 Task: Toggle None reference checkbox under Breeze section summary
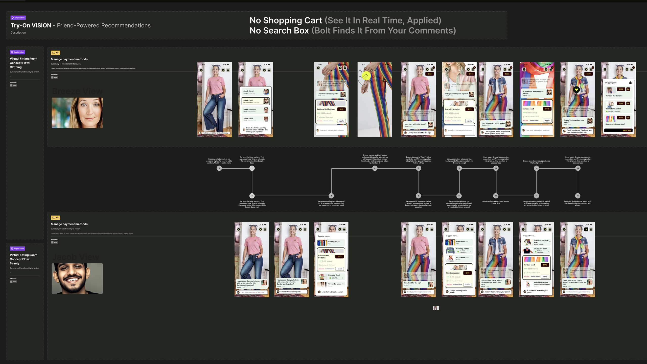click(52, 78)
